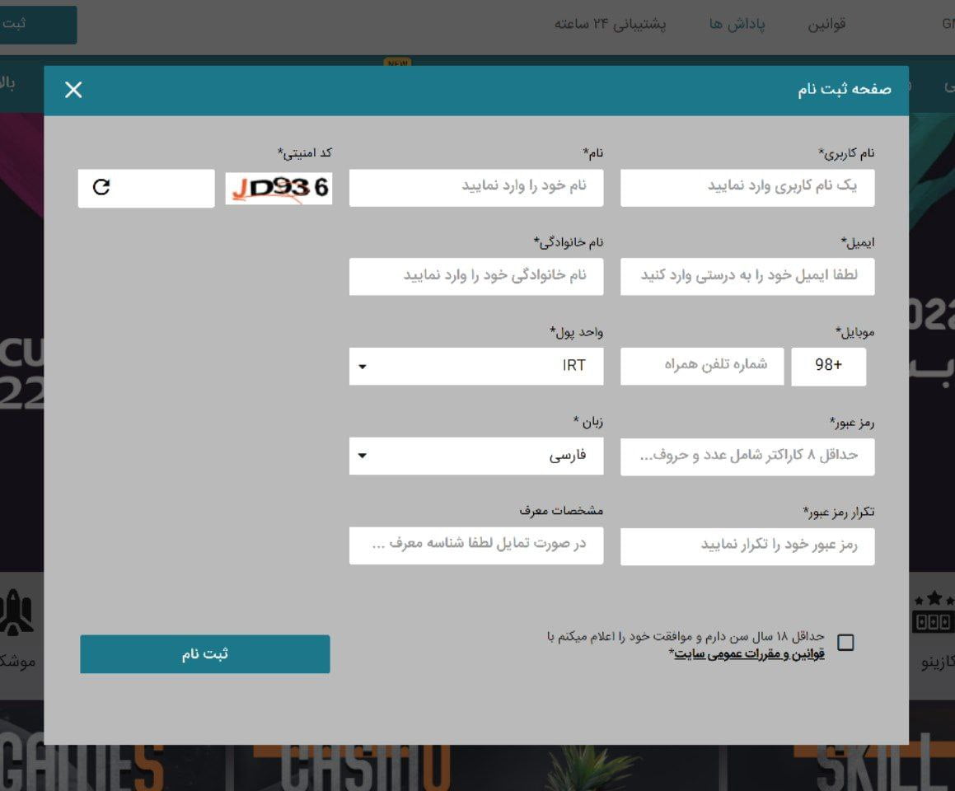
Task: Click the ایمیل email input field
Action: tap(747, 276)
